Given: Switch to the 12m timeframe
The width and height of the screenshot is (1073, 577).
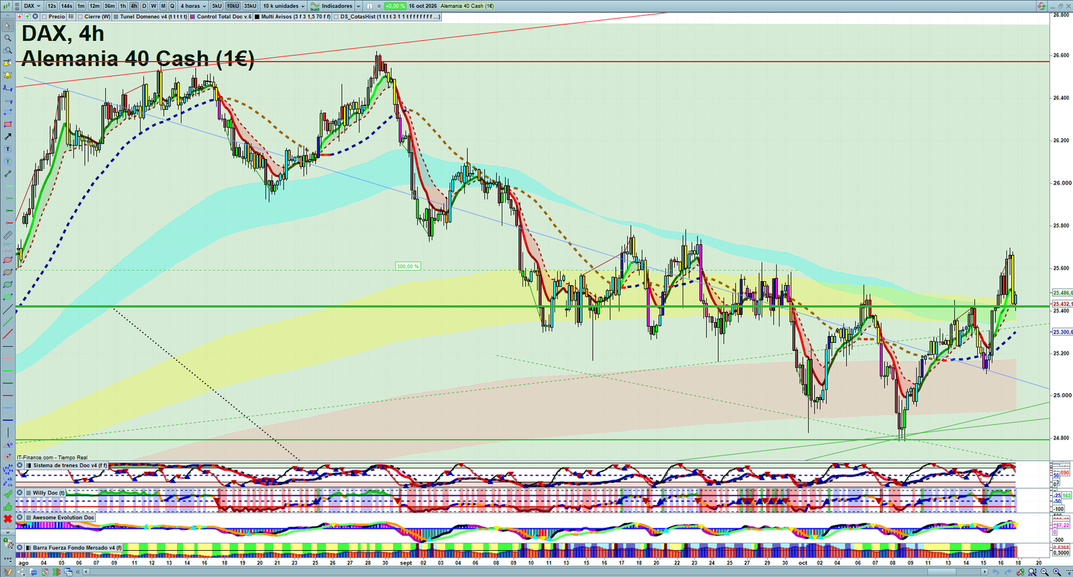Looking at the screenshot, I should (95, 6).
